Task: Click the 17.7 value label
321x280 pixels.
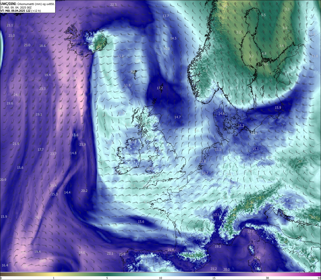Action: pos(41,150)
